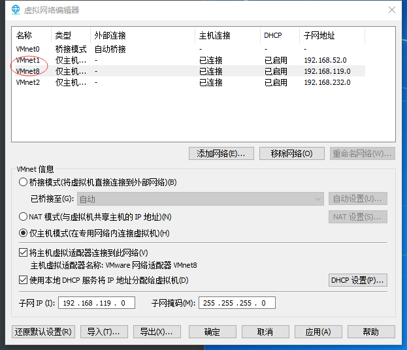Click the 子网 IP input field

pos(97,303)
